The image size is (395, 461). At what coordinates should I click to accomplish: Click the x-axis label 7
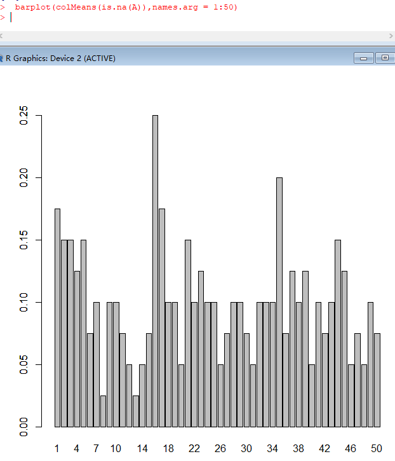pos(96,449)
